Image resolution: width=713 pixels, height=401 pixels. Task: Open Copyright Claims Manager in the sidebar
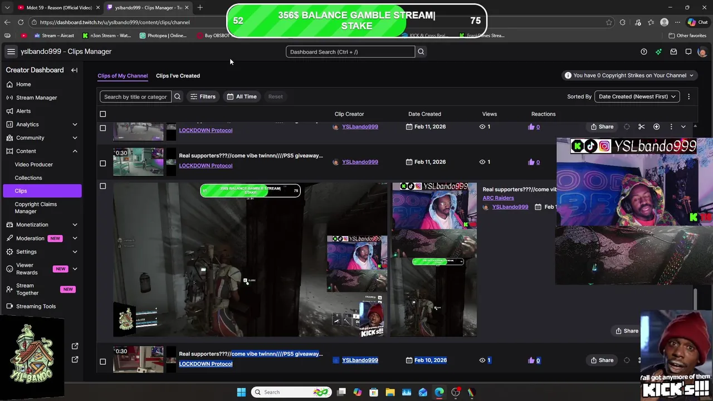tap(36, 208)
